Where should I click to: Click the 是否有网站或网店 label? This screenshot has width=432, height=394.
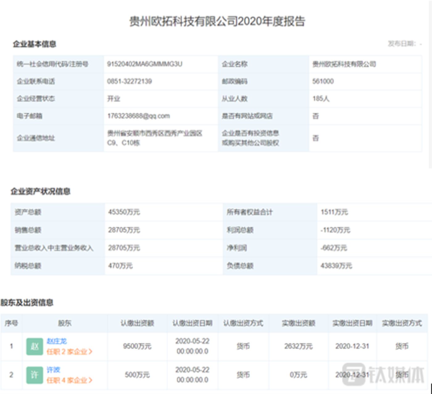[247, 116]
